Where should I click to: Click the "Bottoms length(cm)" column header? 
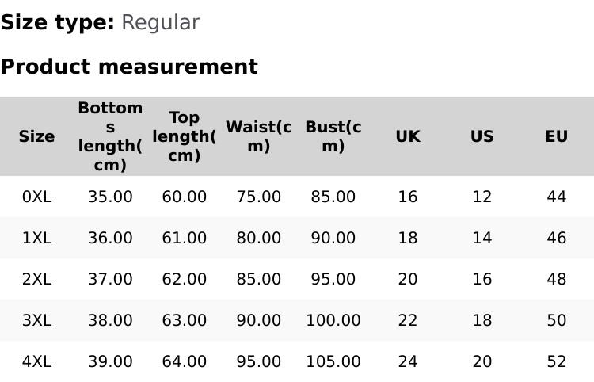pyautogui.click(x=110, y=136)
